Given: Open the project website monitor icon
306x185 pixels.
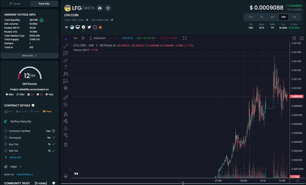Looking at the screenshot, I should click(x=78, y=27).
